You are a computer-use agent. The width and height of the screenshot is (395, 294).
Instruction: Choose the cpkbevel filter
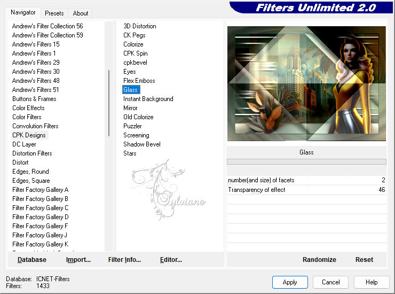[135, 63]
